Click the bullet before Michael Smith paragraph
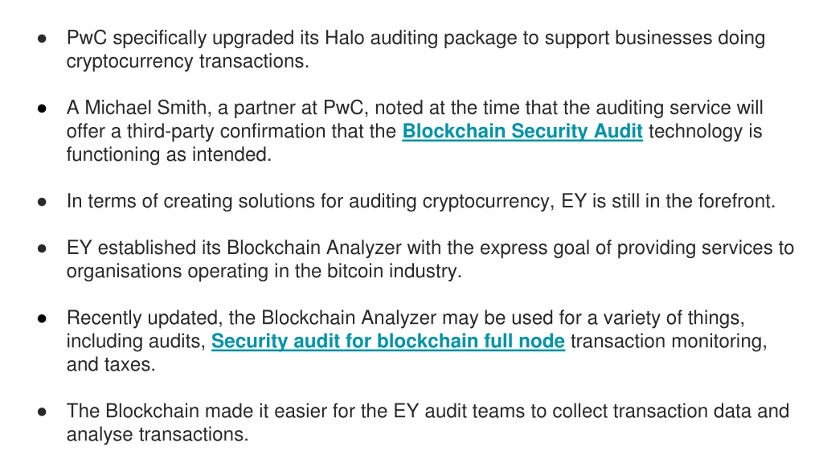The image size is (823, 463). point(42,109)
